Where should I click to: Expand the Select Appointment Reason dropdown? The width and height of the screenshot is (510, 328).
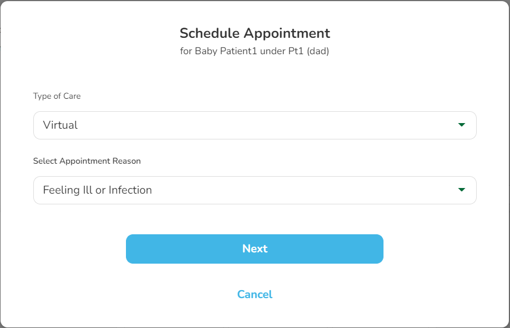coord(254,190)
